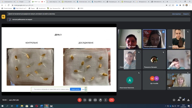The height and width of the screenshot is (108, 192).
Task: Open the activities icon
Action: [188, 100]
